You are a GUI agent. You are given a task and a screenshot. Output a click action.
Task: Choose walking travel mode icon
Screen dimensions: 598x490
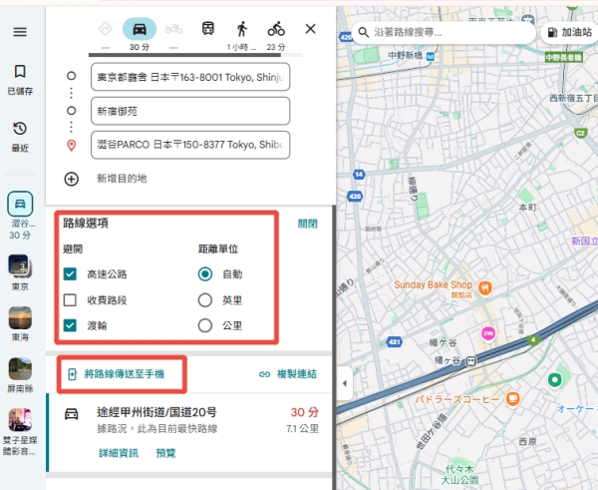pos(241,29)
